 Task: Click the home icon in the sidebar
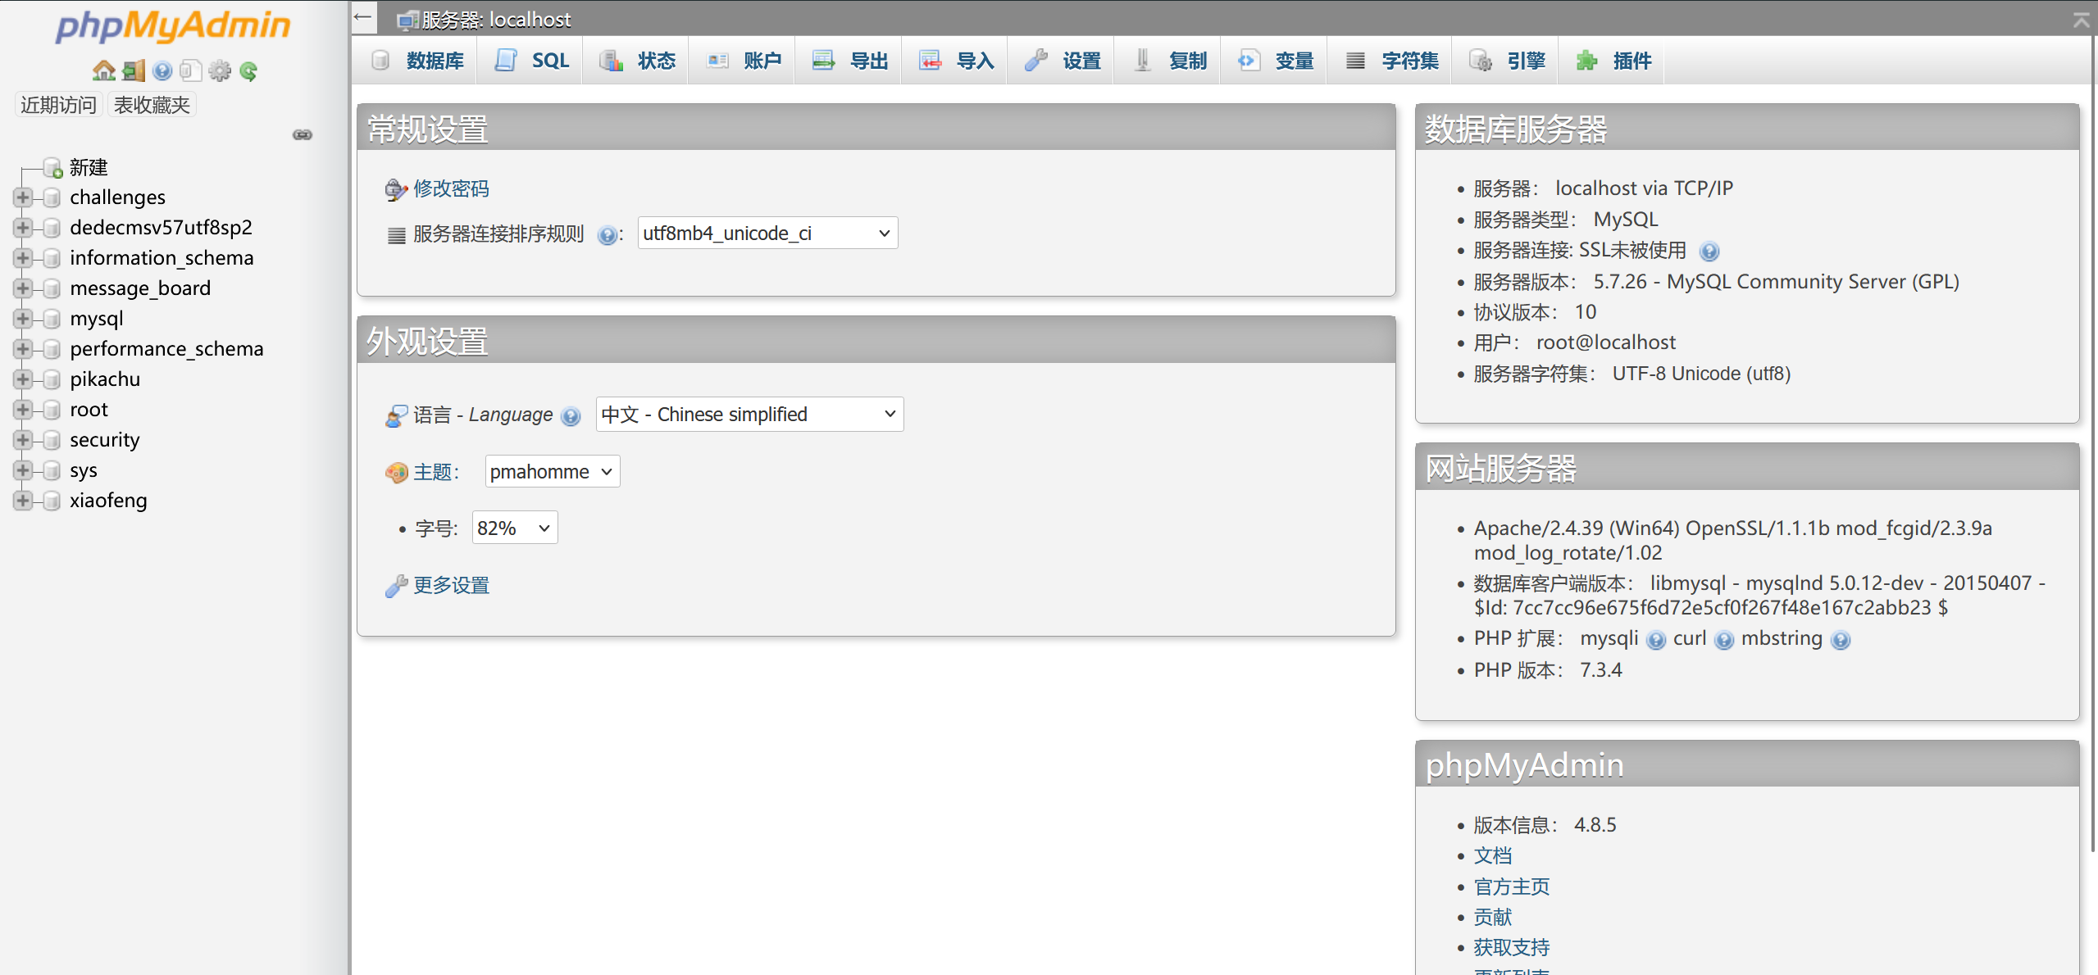pyautogui.click(x=104, y=71)
